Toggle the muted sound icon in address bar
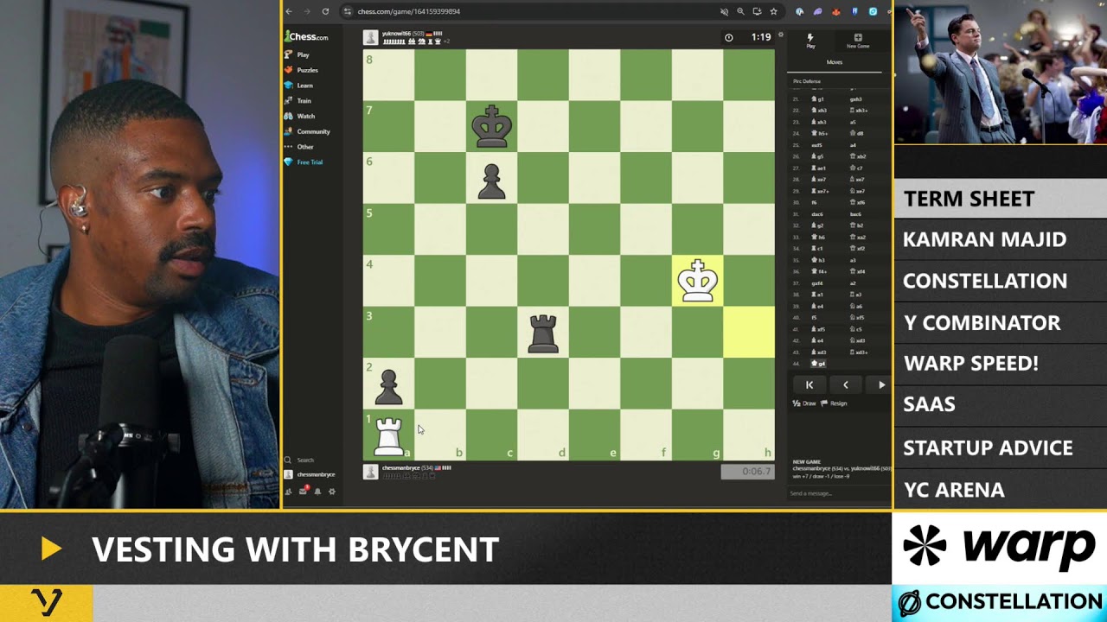The width and height of the screenshot is (1107, 622). click(725, 11)
